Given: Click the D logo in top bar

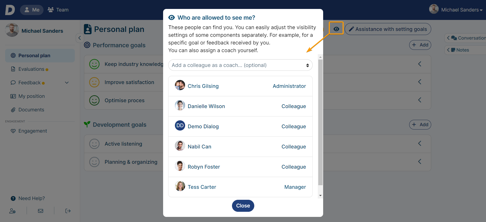Looking at the screenshot, I should click(x=10, y=10).
